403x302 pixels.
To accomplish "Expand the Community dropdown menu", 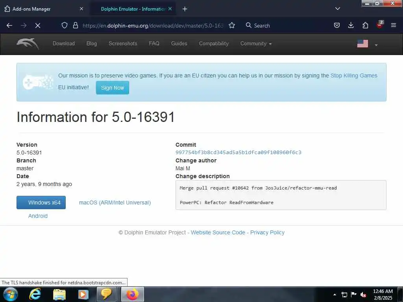I will tap(256, 44).
